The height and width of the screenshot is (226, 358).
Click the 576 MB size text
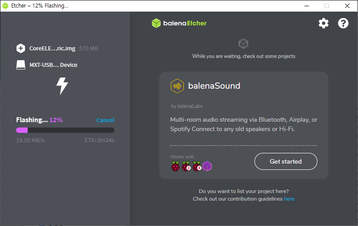pos(88,48)
